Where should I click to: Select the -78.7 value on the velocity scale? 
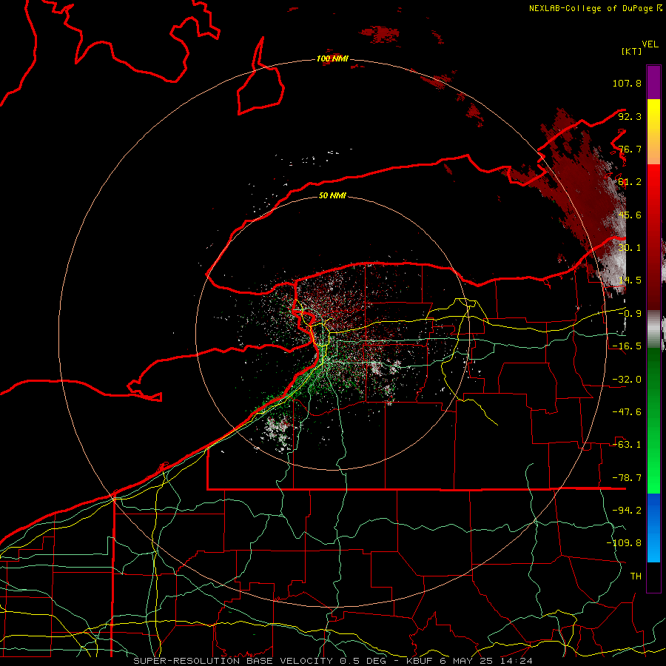click(x=627, y=478)
